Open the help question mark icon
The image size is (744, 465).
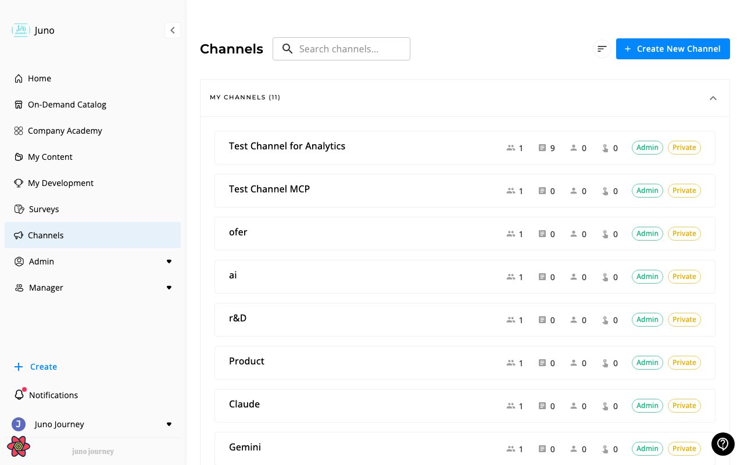pyautogui.click(x=723, y=444)
